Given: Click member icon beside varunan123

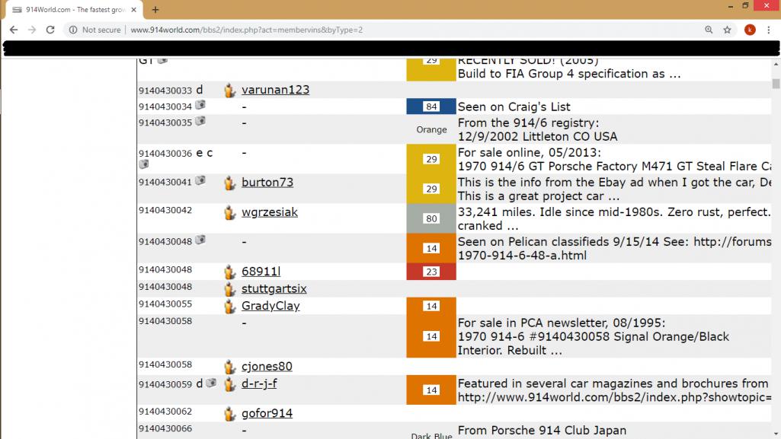Looking at the screenshot, I should 229,90.
